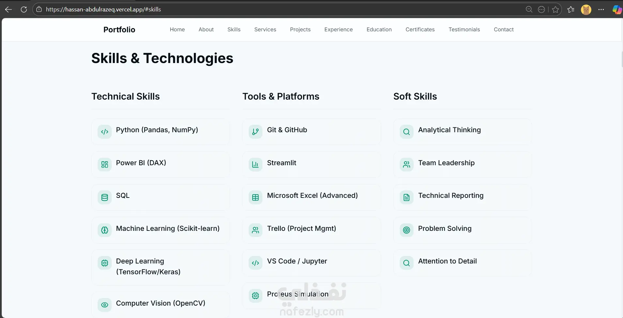This screenshot has width=623, height=318.
Task: Click the Deep Learning chip icon
Action: [104, 263]
